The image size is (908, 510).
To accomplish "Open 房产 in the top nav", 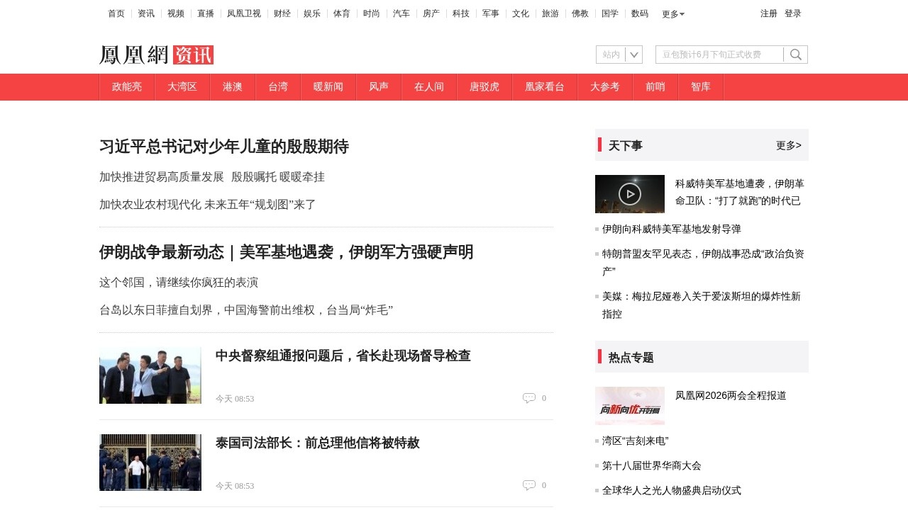I will 431,13.
